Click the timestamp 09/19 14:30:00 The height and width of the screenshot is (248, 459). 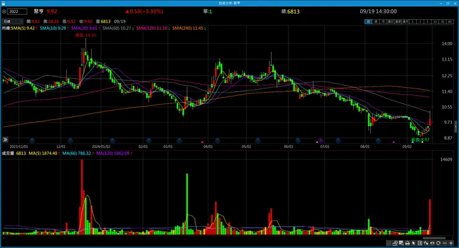click(378, 11)
